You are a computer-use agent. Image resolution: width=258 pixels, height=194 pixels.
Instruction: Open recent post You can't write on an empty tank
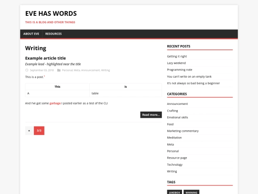coord(189,77)
